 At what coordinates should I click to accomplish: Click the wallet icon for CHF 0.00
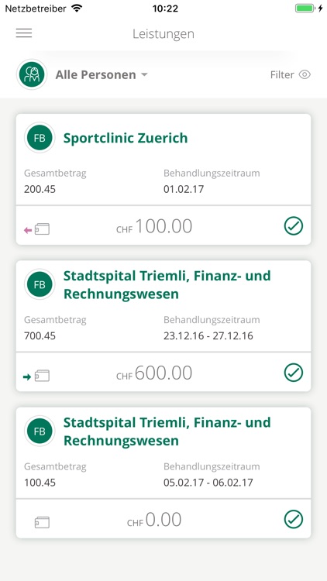42,522
